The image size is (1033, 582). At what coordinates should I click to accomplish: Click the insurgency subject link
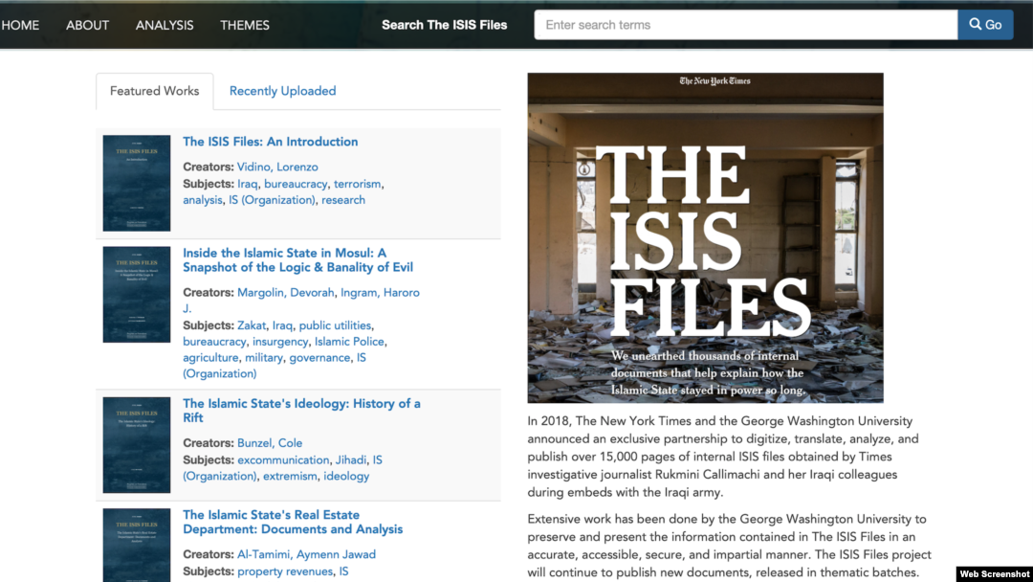tap(280, 342)
